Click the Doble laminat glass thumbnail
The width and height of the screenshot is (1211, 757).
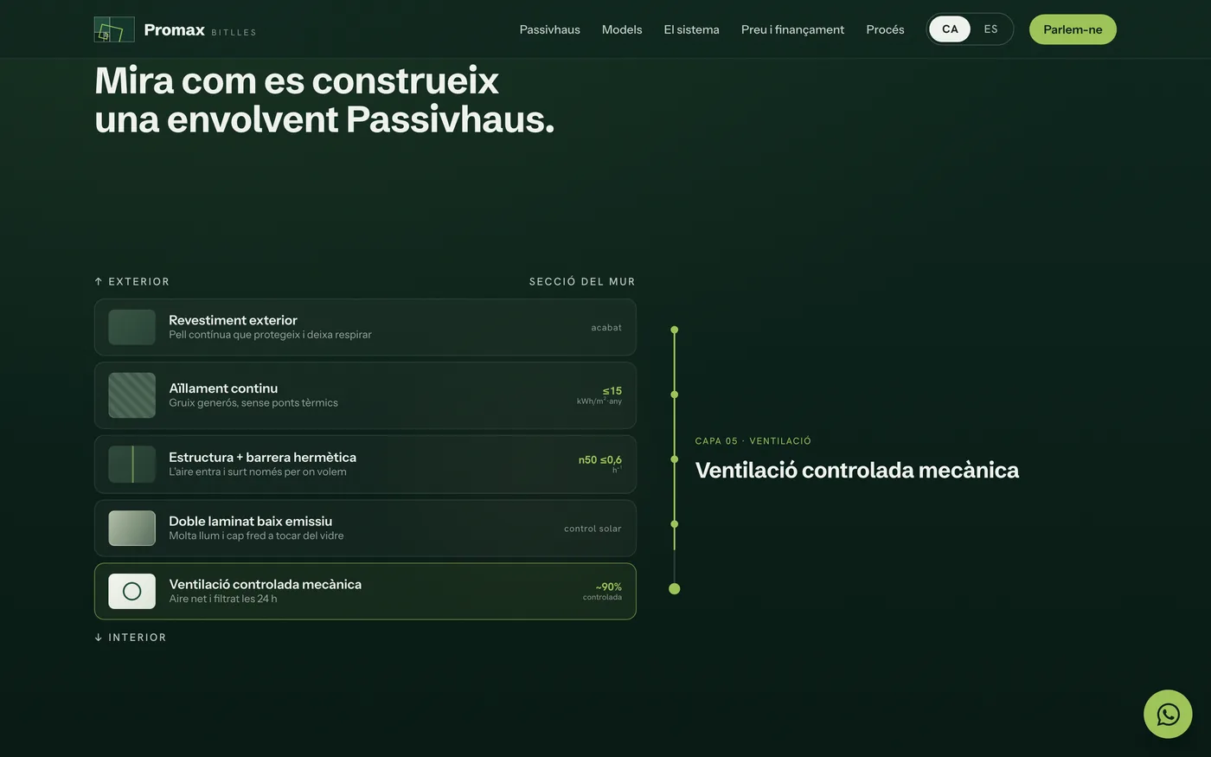click(132, 529)
